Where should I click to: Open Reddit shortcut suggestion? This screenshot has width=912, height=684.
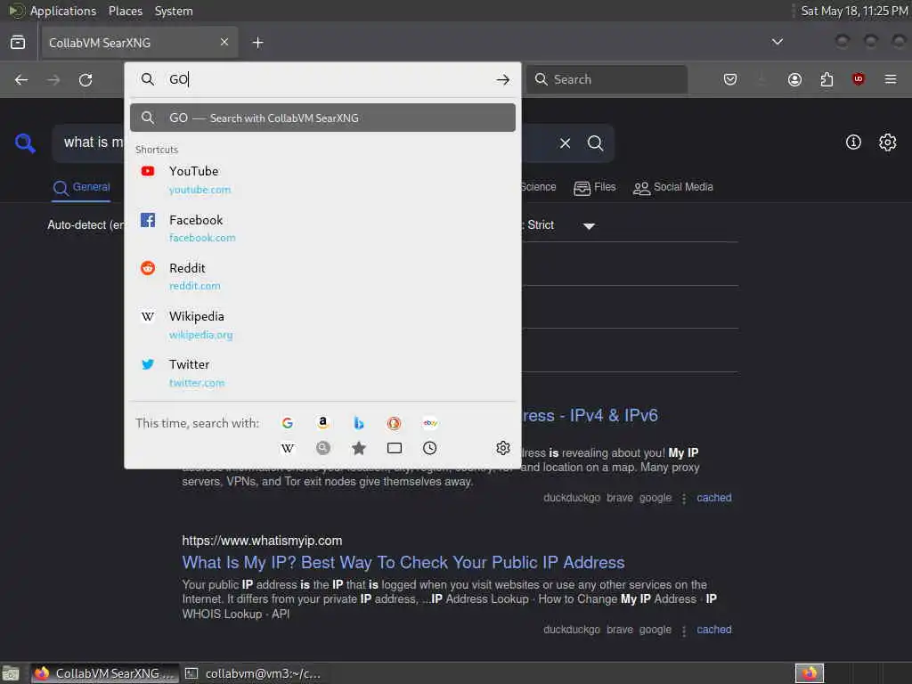click(x=322, y=276)
